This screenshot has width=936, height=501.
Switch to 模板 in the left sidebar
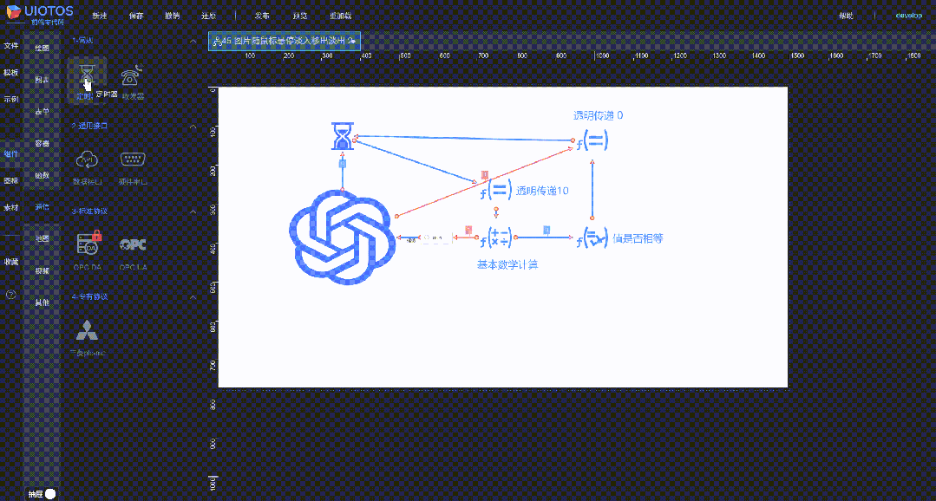click(10, 73)
